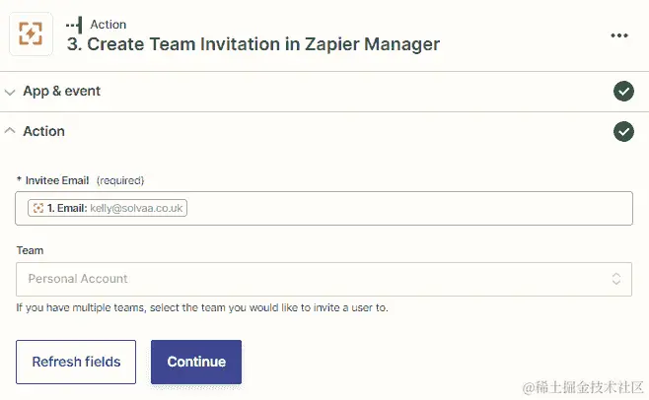This screenshot has height=400, width=649.
Task: Select the mapped Email kelly@solvaa.co.uk pill
Action: coord(108,208)
